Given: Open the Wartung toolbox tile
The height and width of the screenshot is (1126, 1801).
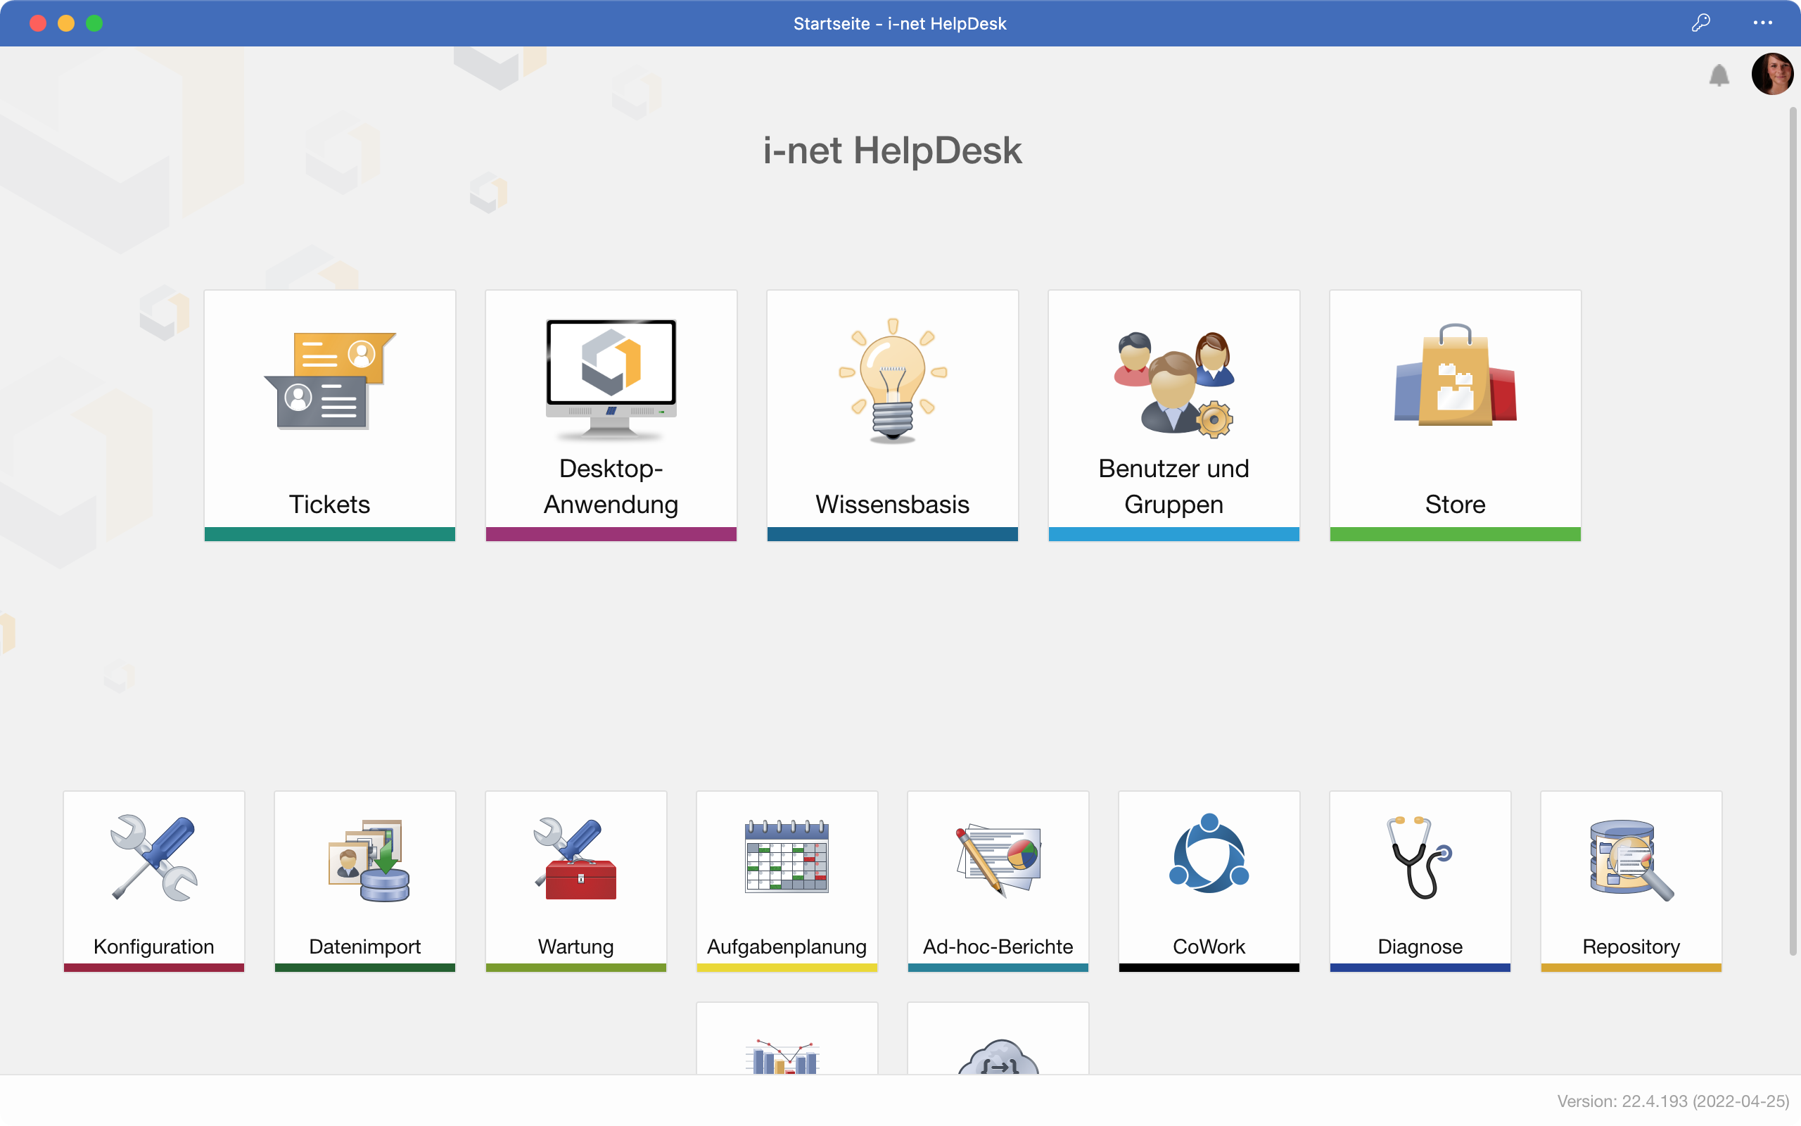Looking at the screenshot, I should click(x=576, y=882).
